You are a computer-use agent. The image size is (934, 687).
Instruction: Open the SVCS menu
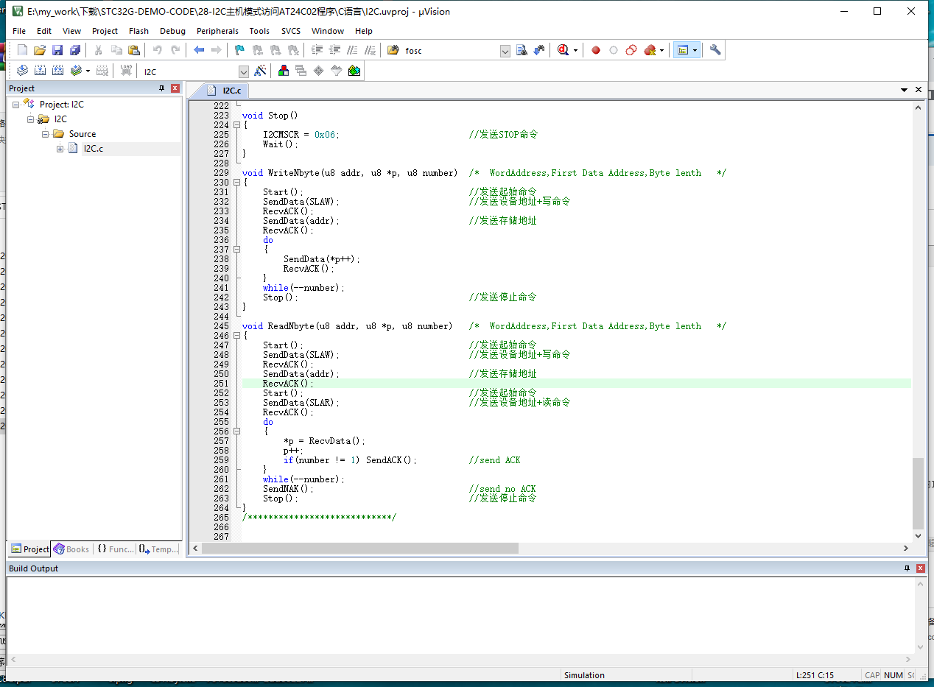coord(291,31)
